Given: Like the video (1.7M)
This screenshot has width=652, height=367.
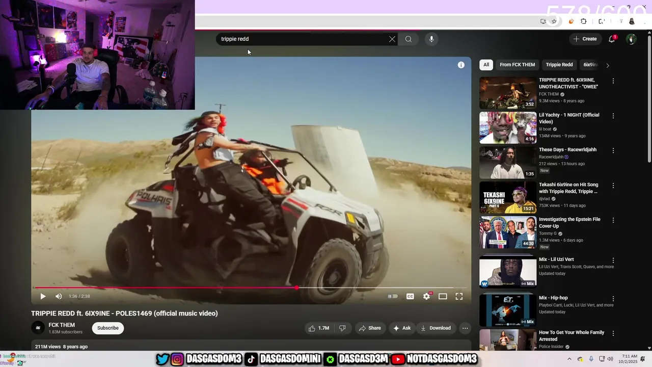Looking at the screenshot, I should point(318,328).
